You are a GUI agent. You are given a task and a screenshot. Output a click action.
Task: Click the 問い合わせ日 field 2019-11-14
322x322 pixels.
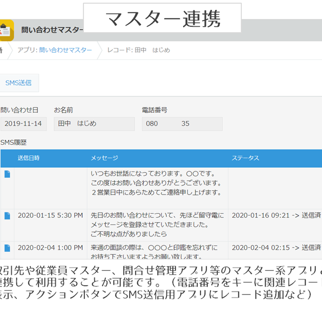[23, 124]
